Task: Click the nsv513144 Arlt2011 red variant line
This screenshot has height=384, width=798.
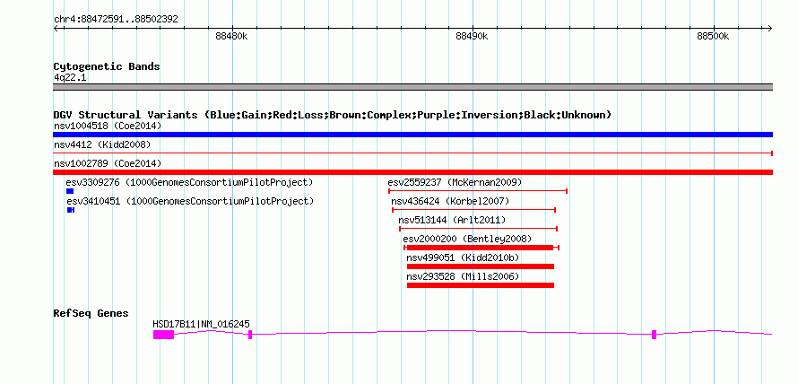Action: [479, 229]
